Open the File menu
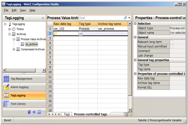The height and width of the screenshot is (125, 188). click(6, 10)
